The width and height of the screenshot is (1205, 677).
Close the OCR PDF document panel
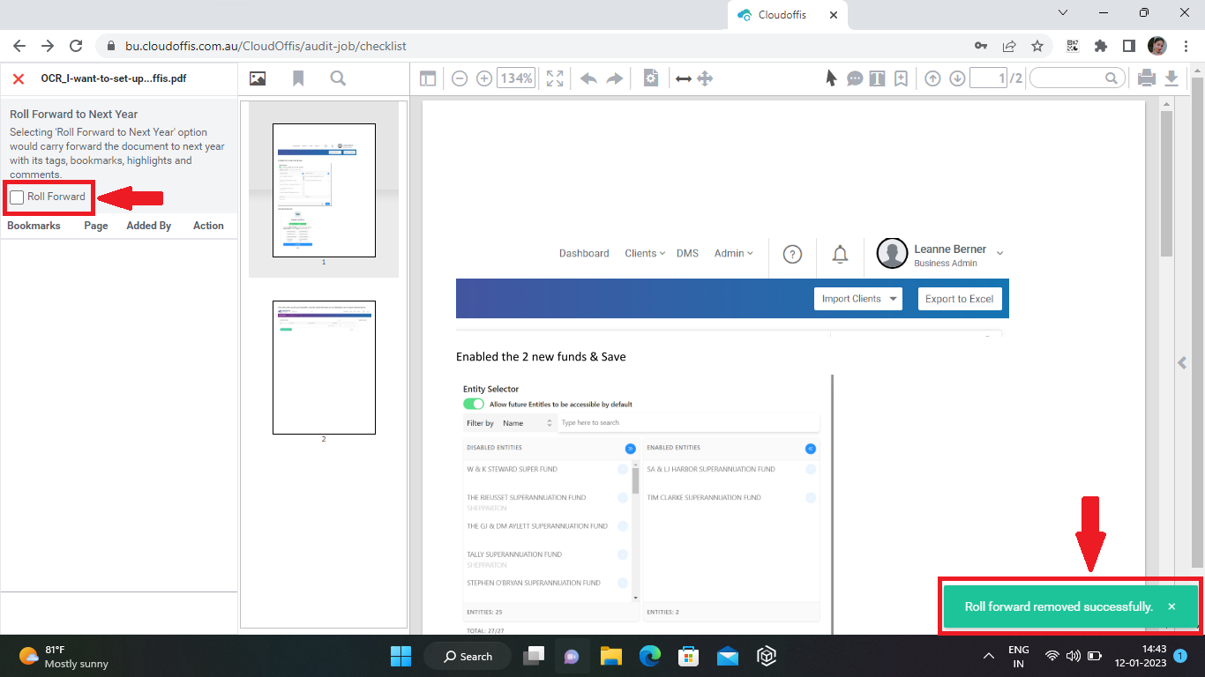pyautogui.click(x=18, y=78)
